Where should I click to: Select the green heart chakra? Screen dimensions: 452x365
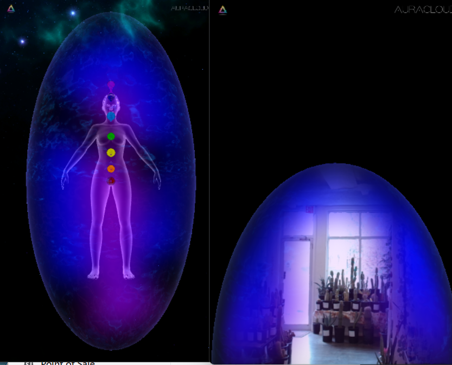(x=111, y=136)
